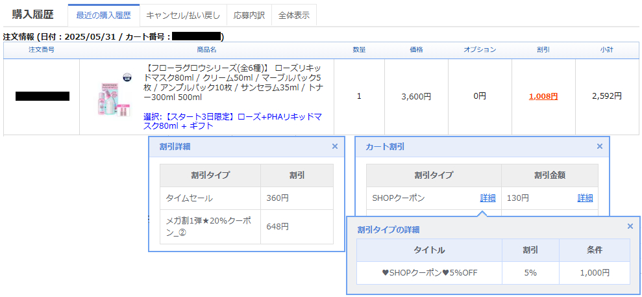Close the カート割引 popup
This screenshot has width=642, height=297.
pos(600,146)
